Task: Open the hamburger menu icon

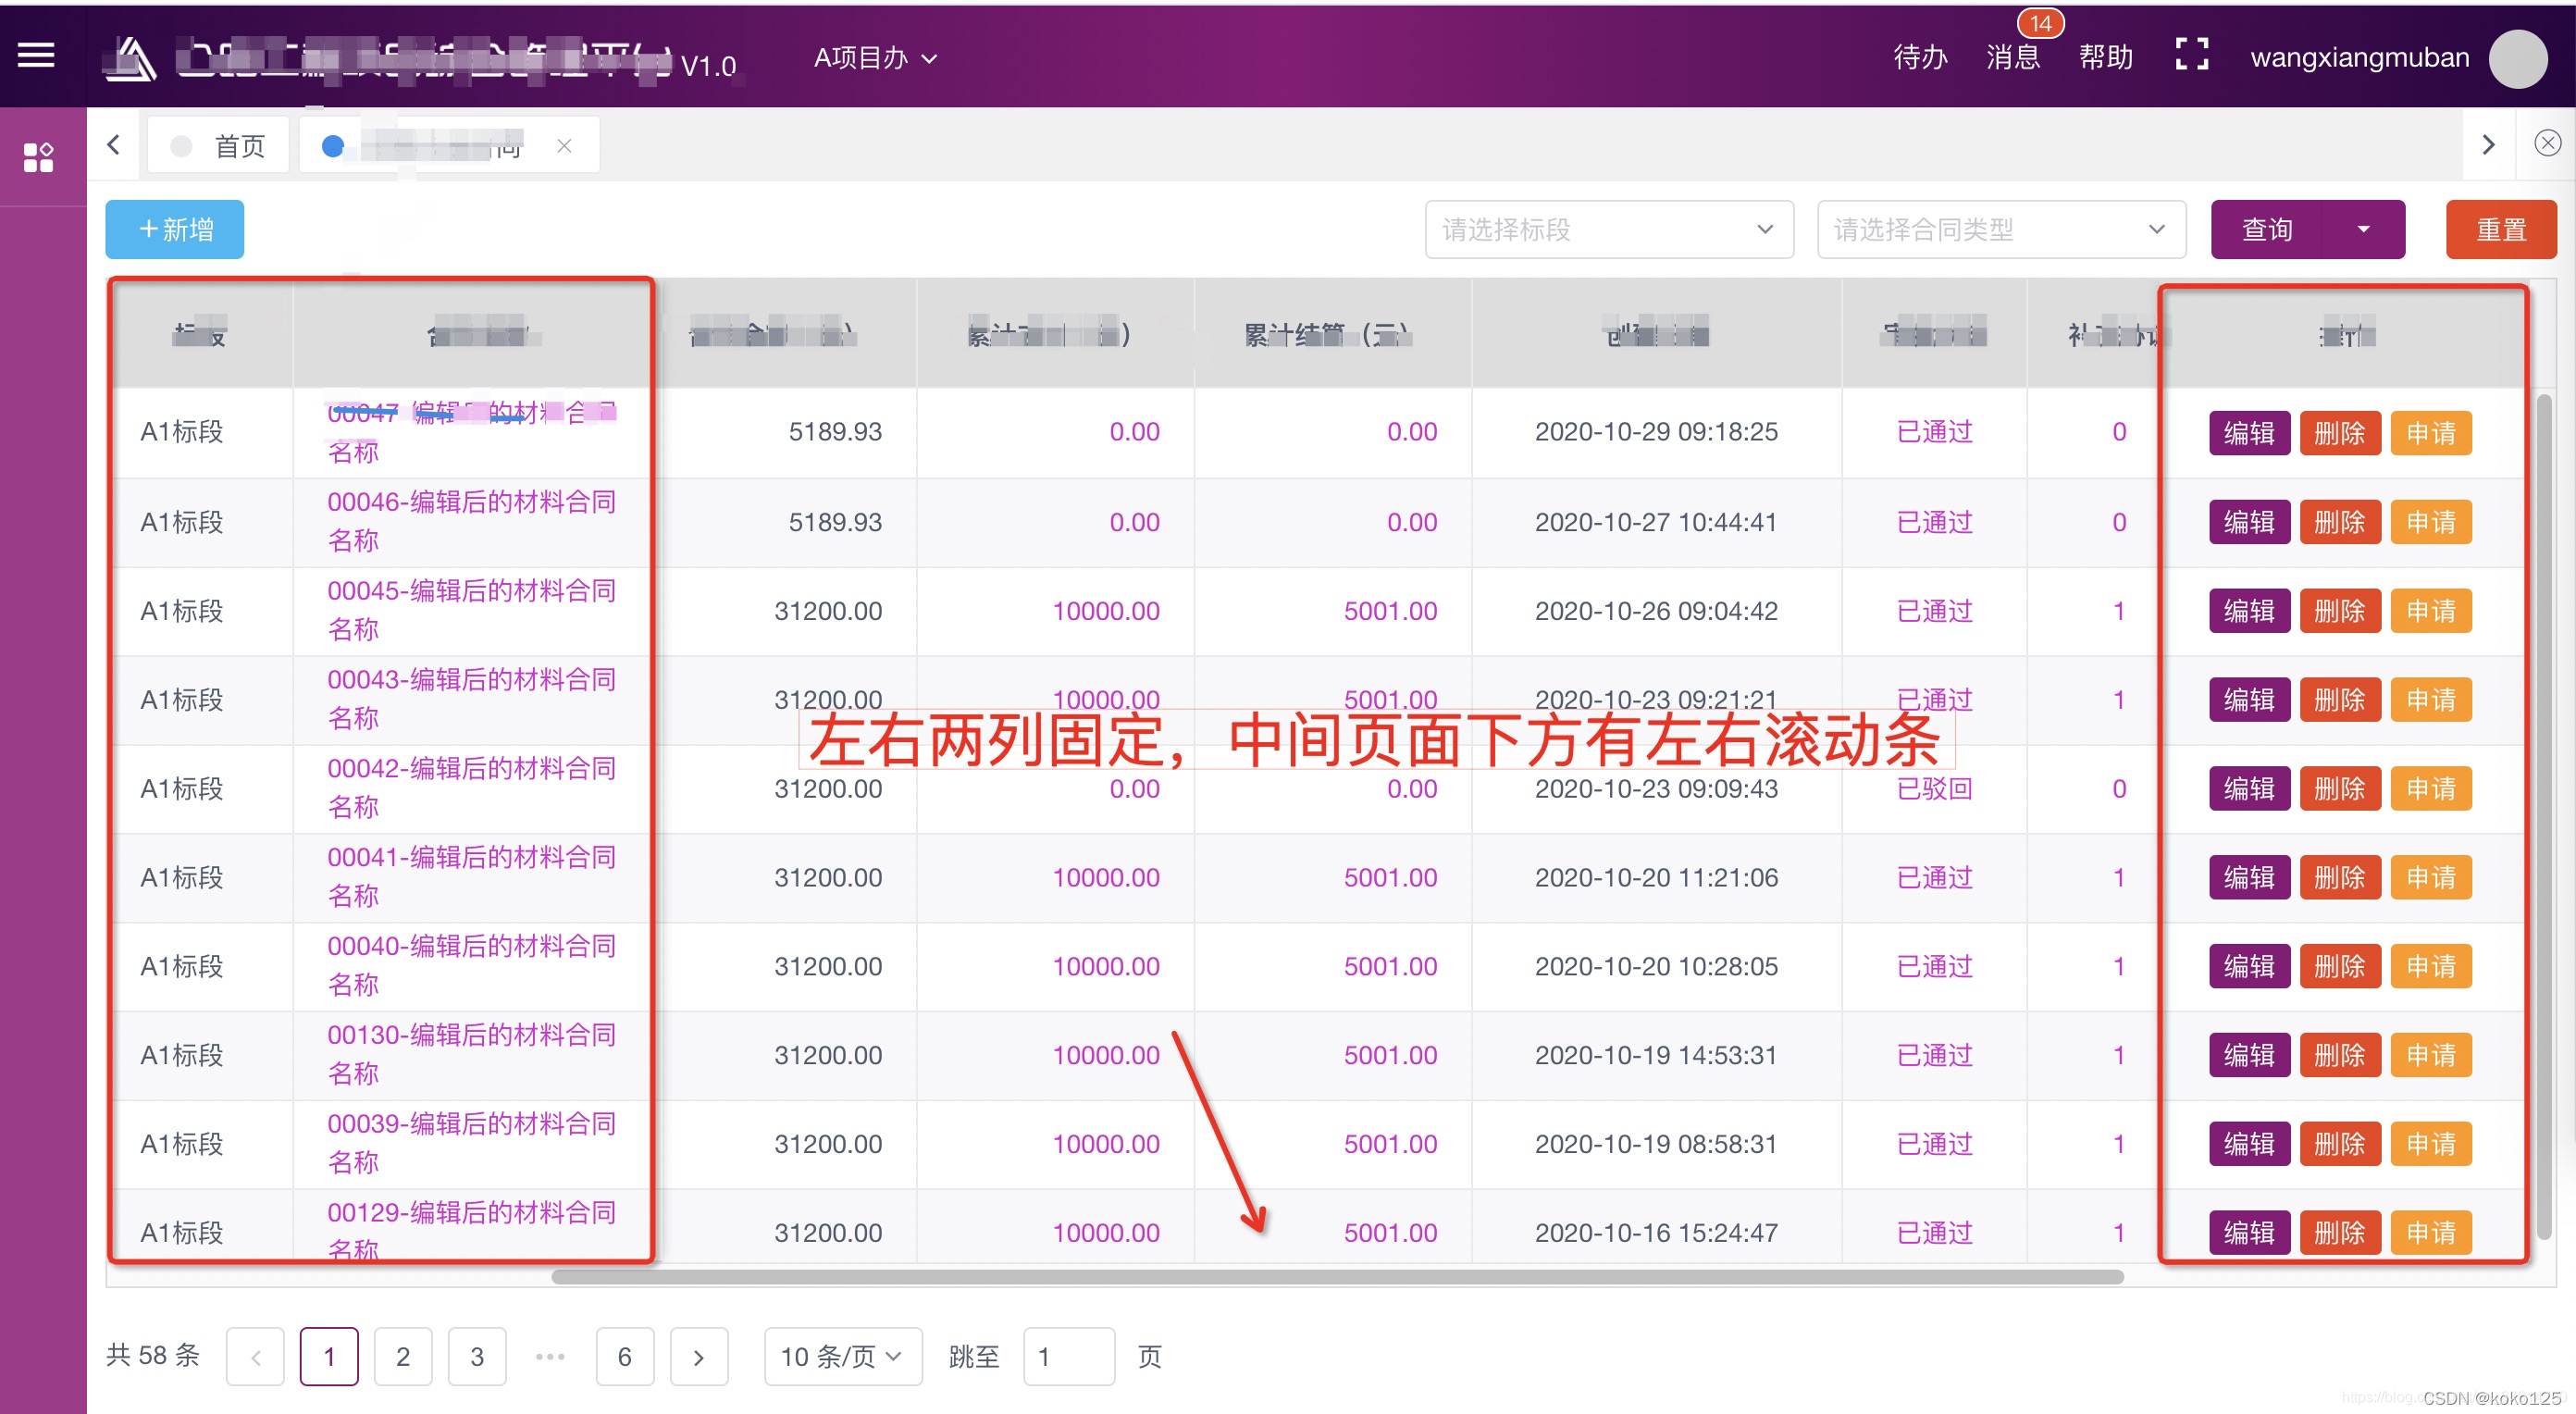Action: point(36,56)
